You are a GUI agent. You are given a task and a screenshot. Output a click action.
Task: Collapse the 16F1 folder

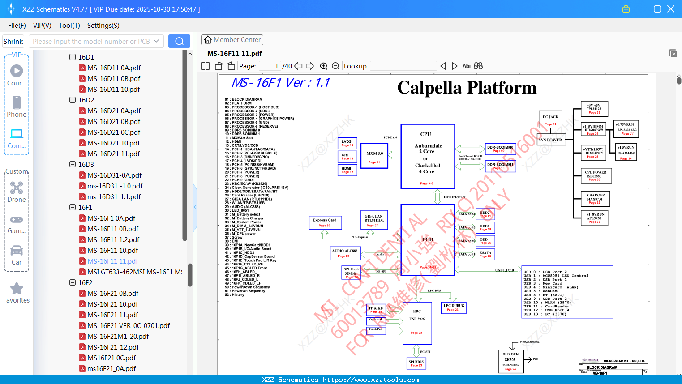73,207
